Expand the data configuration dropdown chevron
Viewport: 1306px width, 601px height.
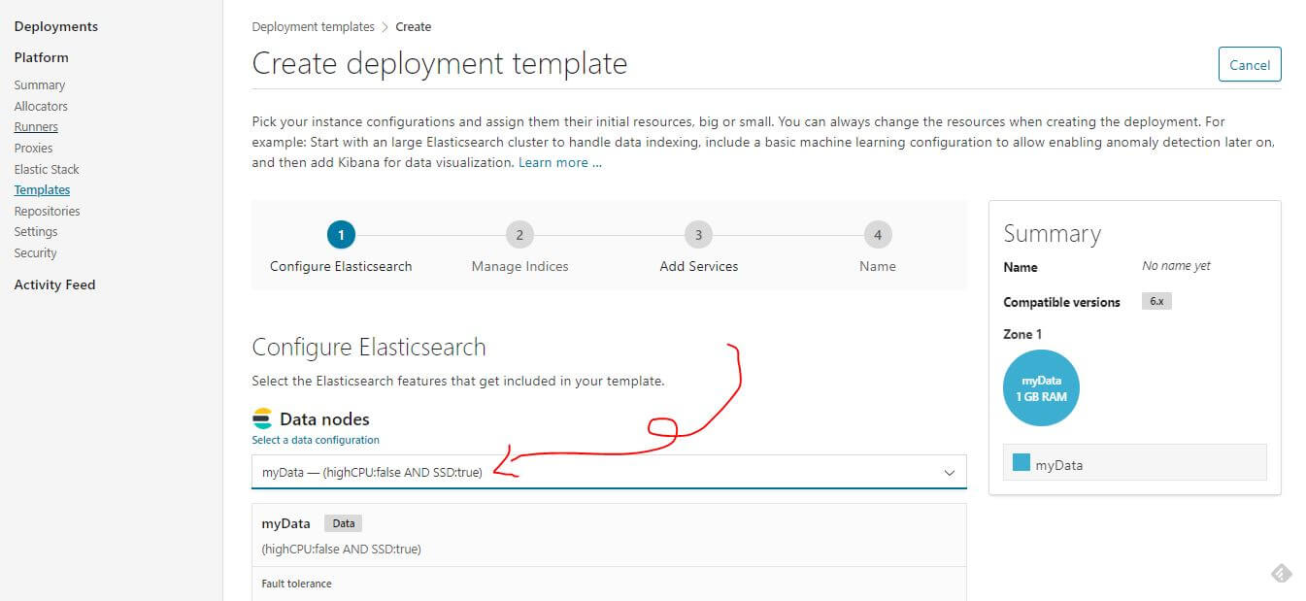tap(949, 473)
